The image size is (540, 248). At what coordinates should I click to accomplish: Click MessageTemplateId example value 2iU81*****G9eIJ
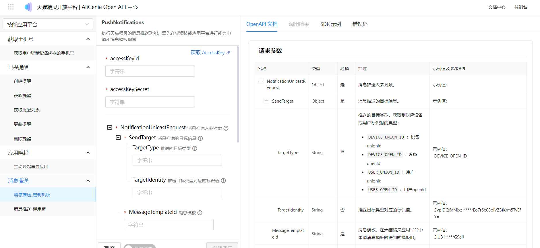[x=449, y=237]
